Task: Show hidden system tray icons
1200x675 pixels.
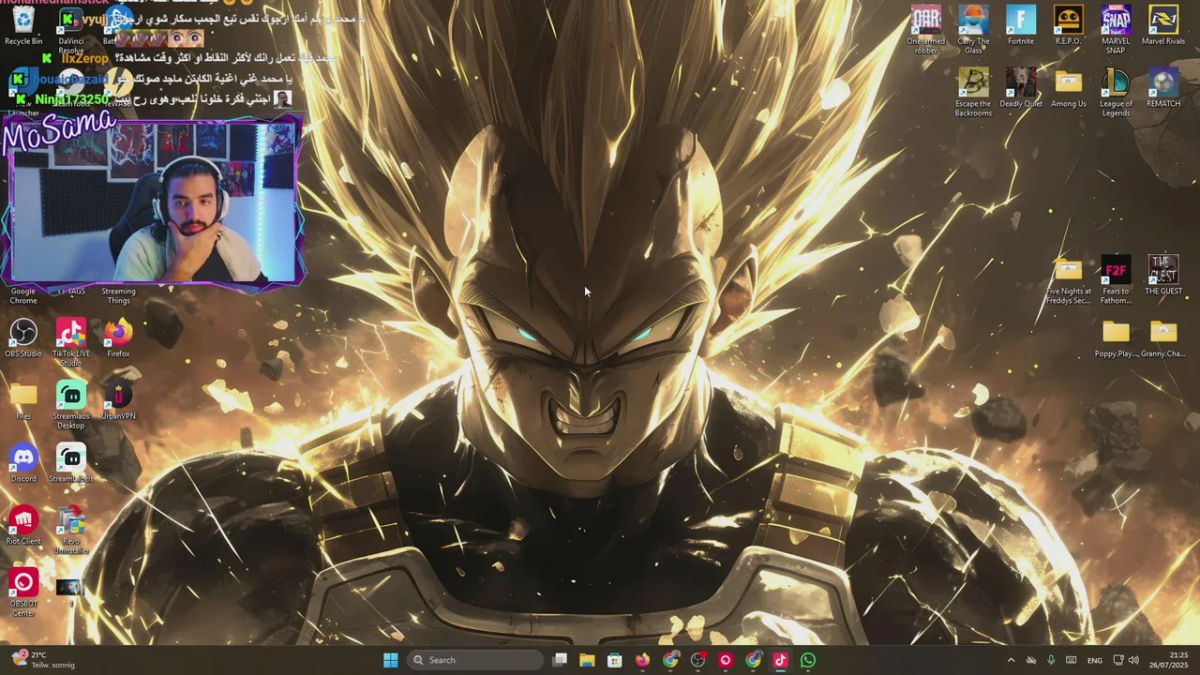Action: tap(1011, 660)
